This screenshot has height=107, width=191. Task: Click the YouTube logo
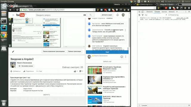(x=20, y=15)
